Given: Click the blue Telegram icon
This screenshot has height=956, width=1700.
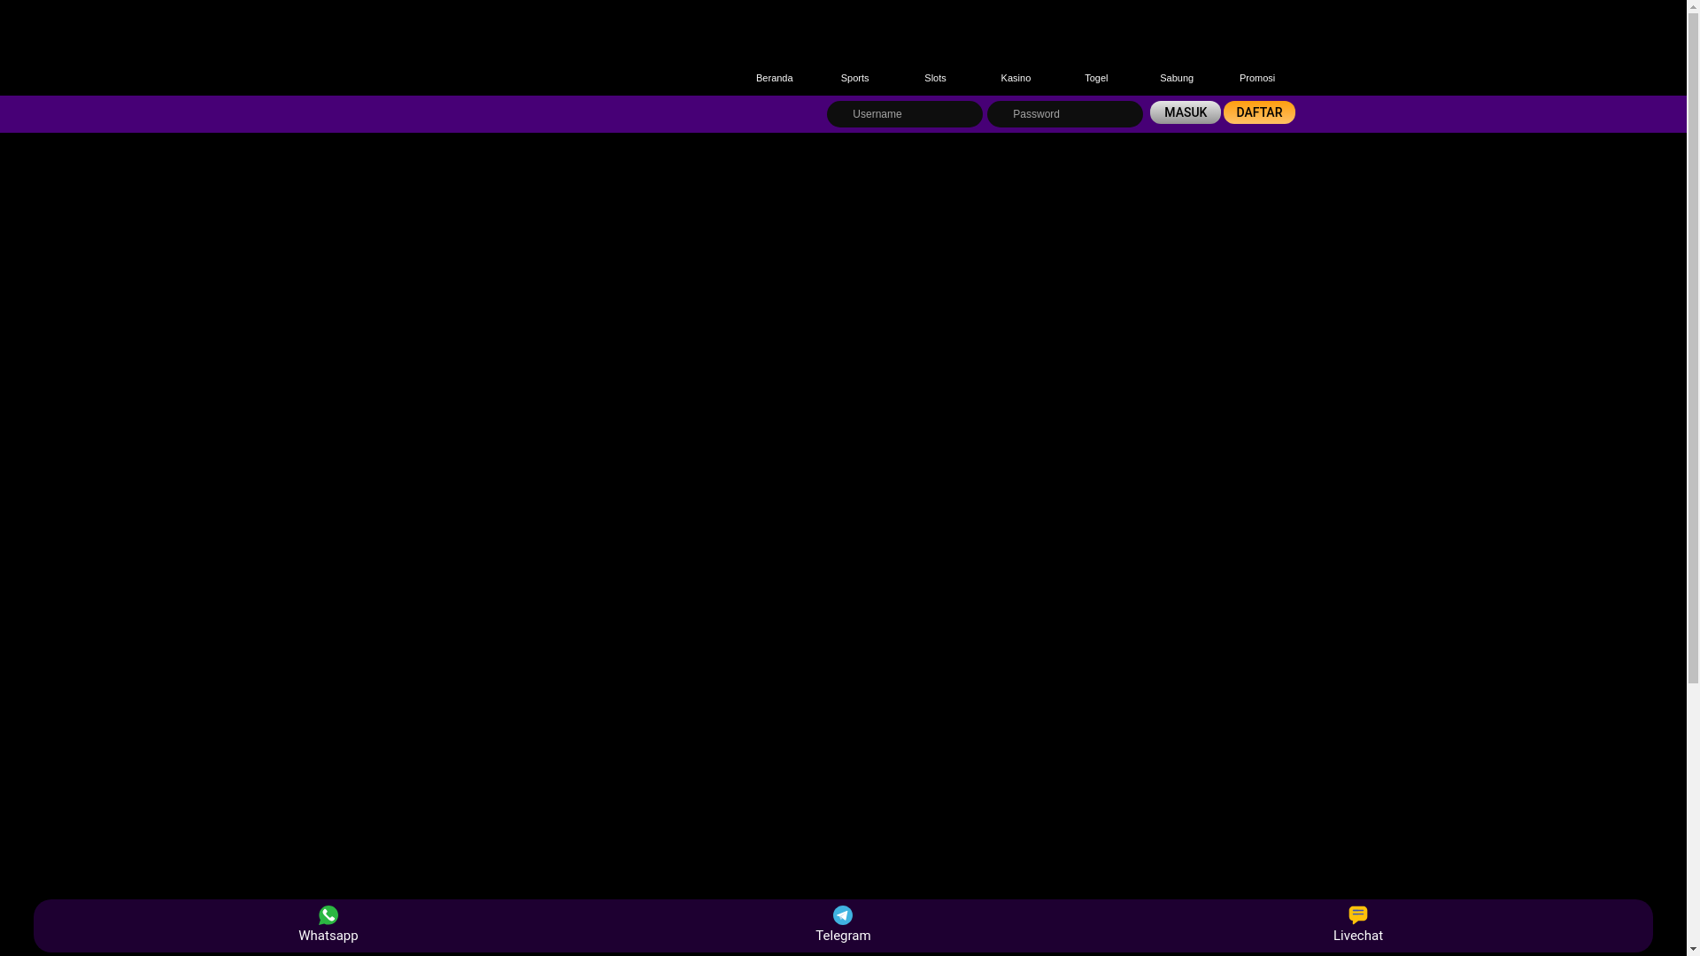Looking at the screenshot, I should [843, 915].
